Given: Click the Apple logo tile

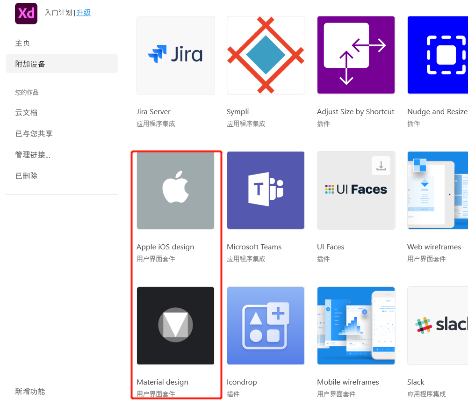Looking at the screenshot, I should click(x=175, y=190).
